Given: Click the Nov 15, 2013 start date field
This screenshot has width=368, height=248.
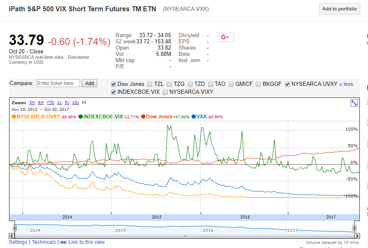Looking at the screenshot, I should click(x=24, y=110).
